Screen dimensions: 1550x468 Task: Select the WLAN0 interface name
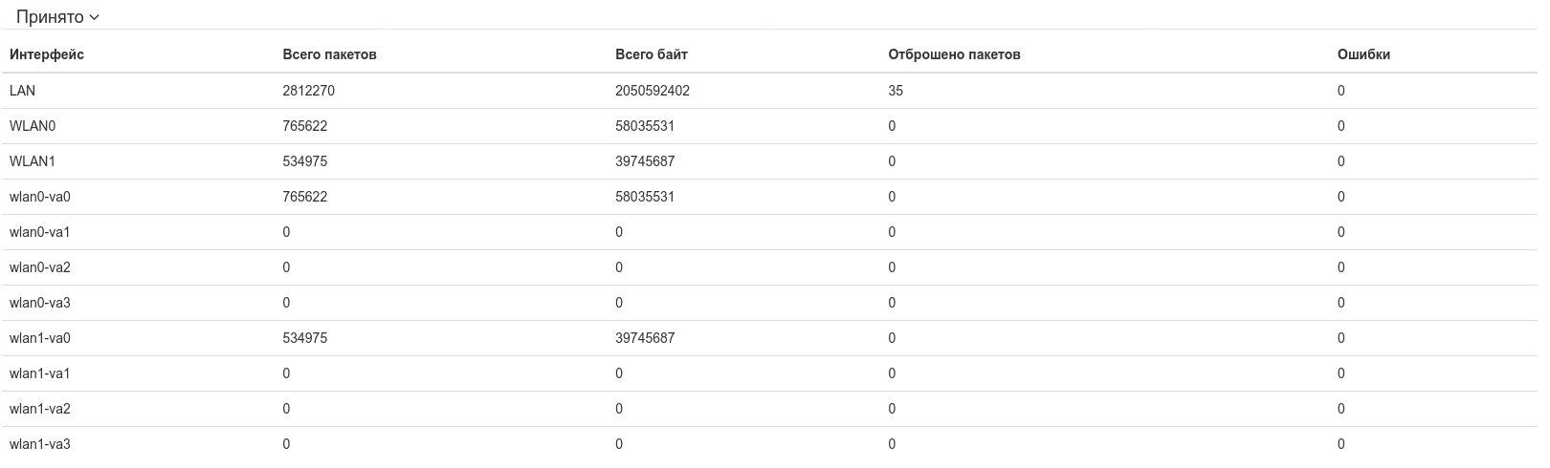(x=33, y=126)
